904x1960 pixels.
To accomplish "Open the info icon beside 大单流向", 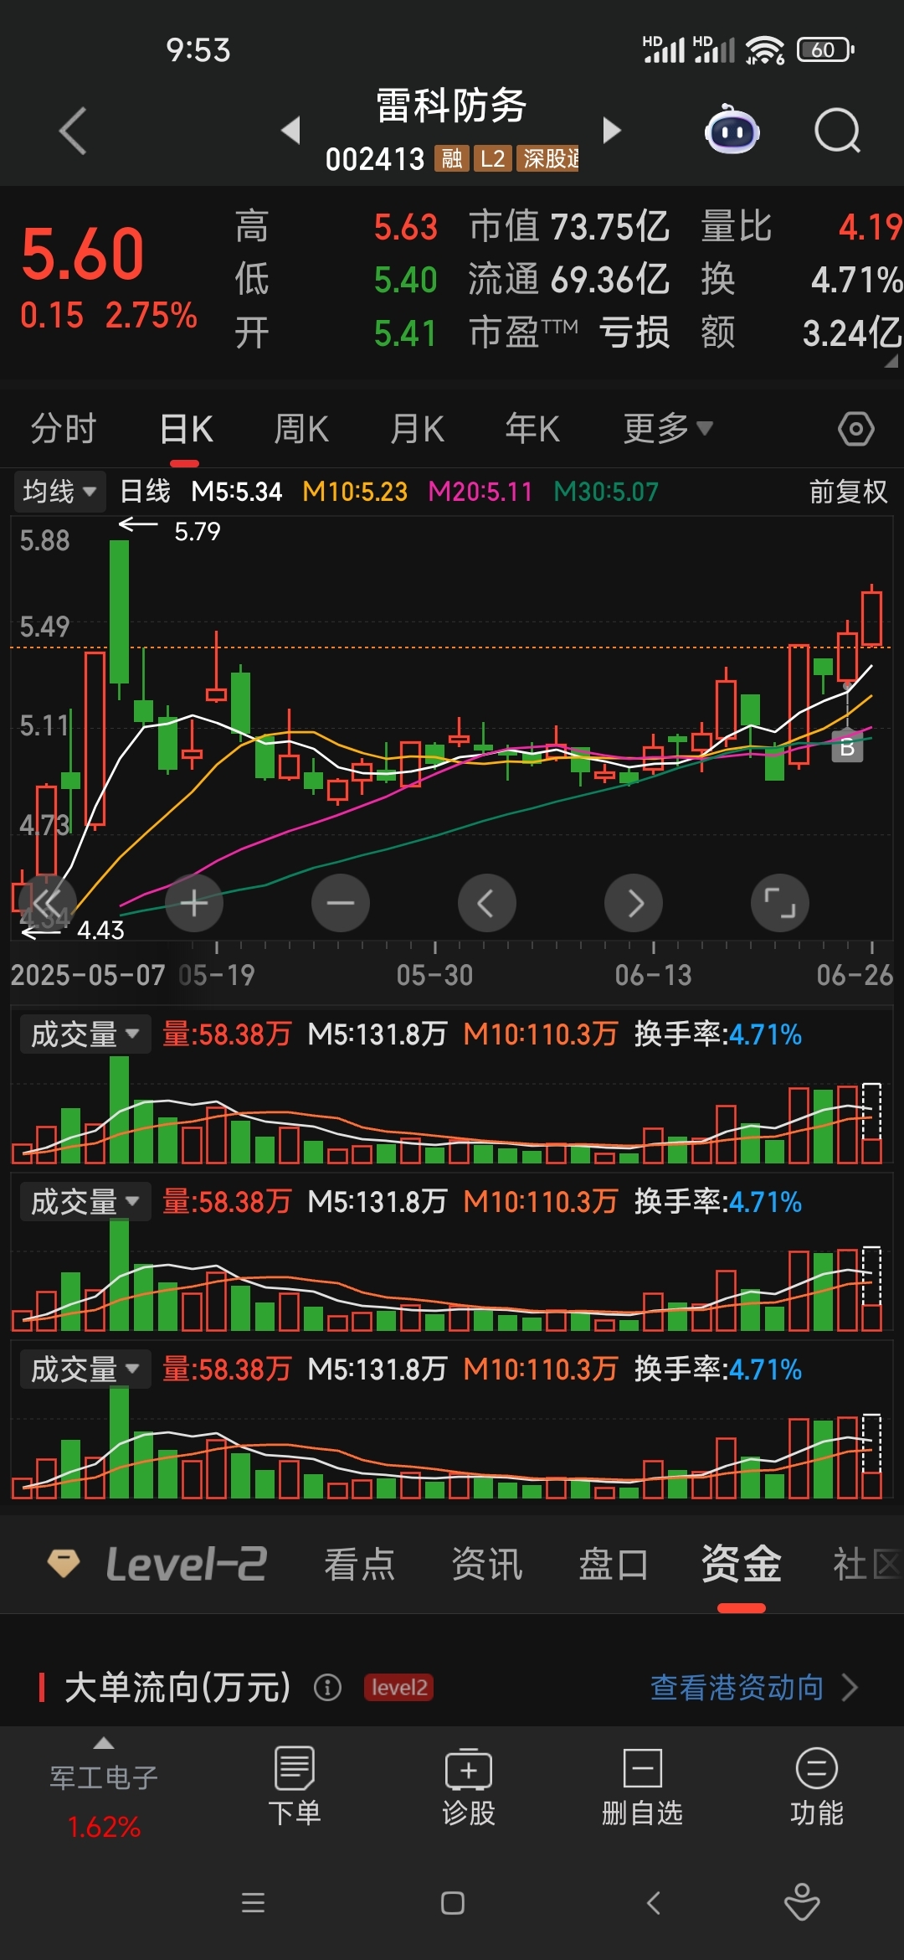I will [x=328, y=1687].
